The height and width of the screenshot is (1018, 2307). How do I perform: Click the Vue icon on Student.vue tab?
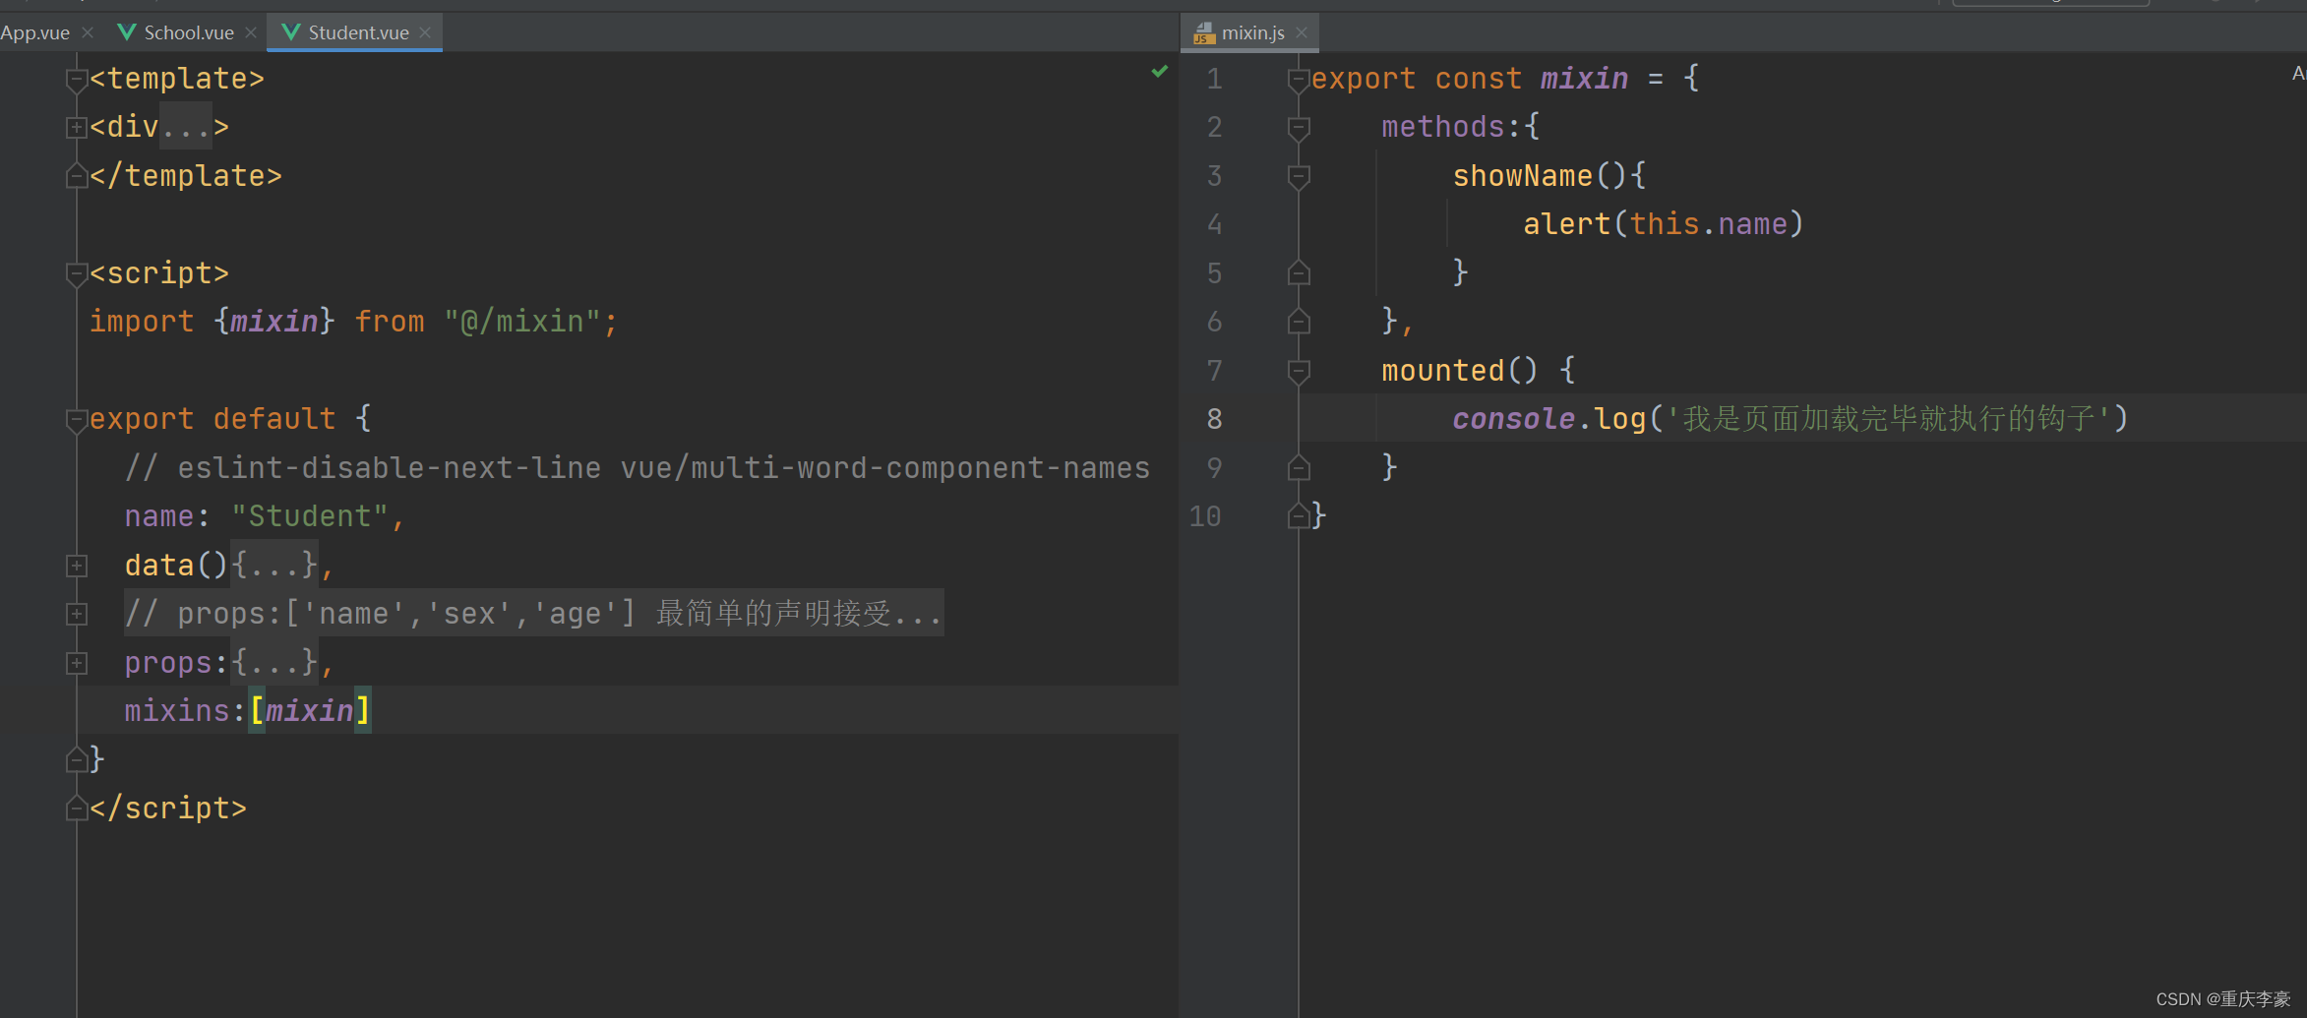[x=291, y=32]
